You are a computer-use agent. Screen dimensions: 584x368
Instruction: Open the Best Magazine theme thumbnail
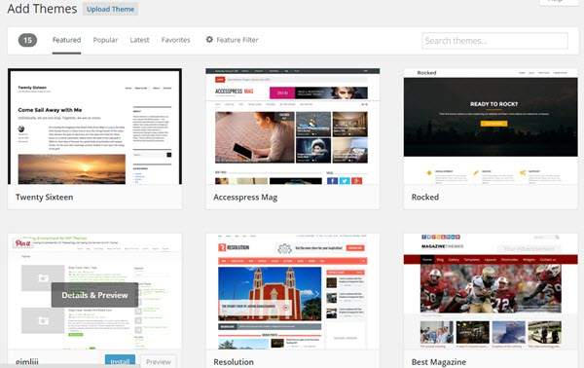pos(491,291)
